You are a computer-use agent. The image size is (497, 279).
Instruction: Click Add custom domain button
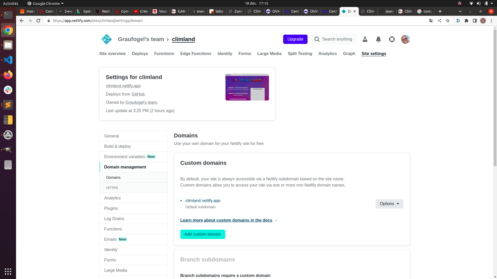203,234
